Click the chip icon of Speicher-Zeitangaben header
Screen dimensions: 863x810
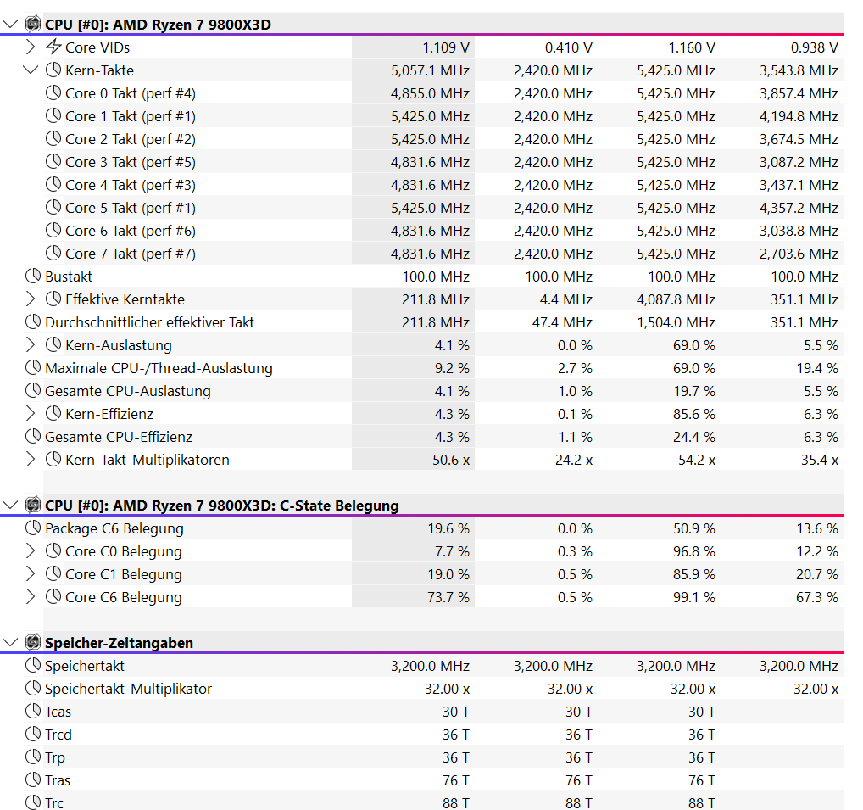coord(33,642)
